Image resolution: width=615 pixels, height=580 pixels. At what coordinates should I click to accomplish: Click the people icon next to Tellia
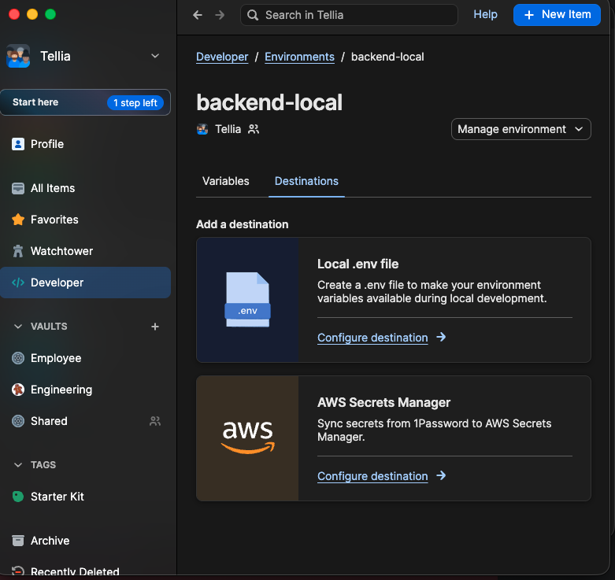click(x=254, y=129)
